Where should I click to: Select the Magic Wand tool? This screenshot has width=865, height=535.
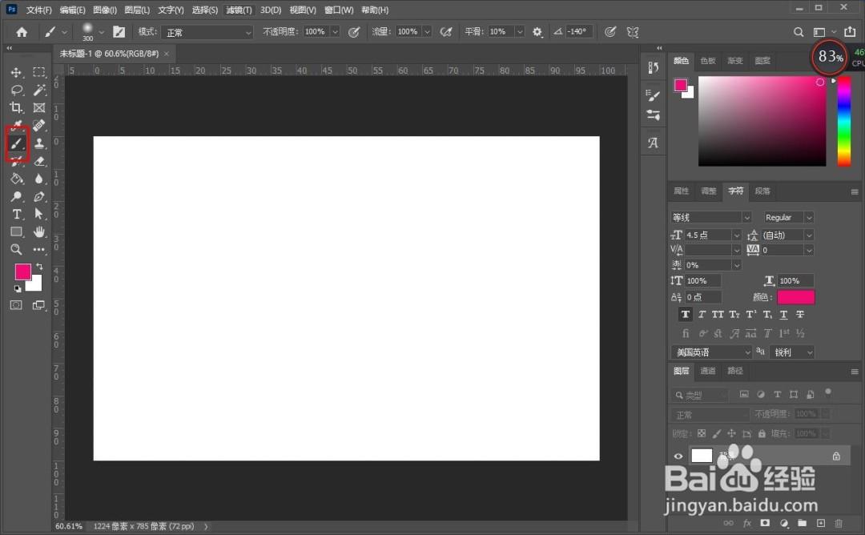38,90
